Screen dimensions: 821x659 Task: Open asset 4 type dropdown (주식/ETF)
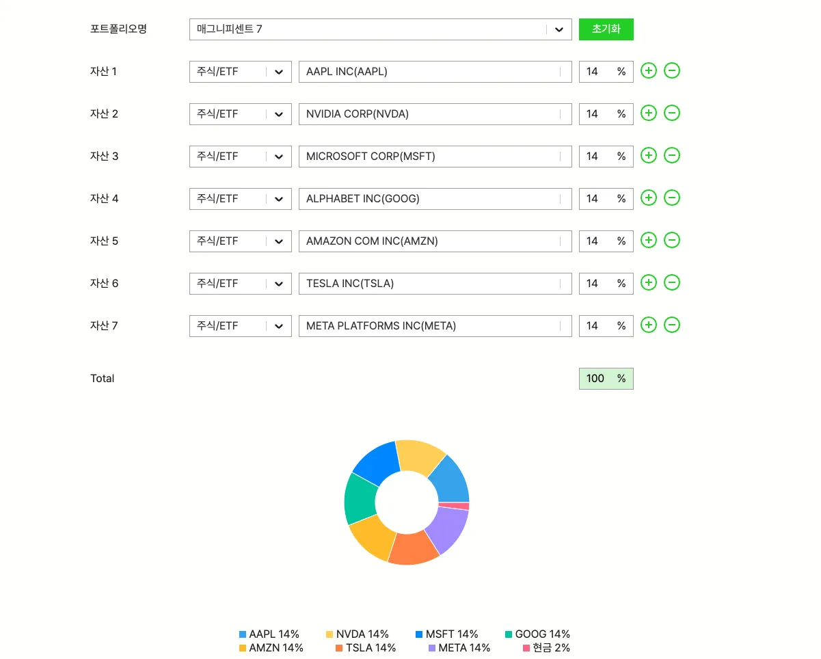pos(241,199)
